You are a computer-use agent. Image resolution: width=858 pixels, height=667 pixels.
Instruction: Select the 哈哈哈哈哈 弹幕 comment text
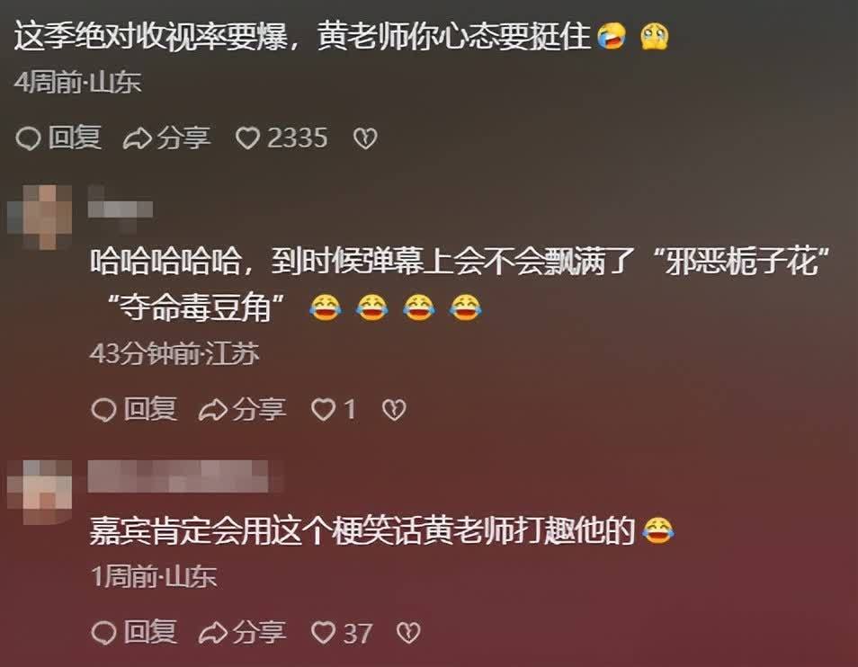[x=460, y=284]
